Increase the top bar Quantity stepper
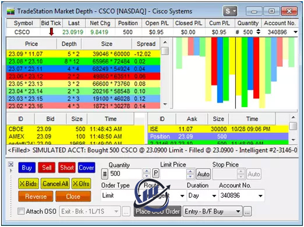 [x=258, y=30]
